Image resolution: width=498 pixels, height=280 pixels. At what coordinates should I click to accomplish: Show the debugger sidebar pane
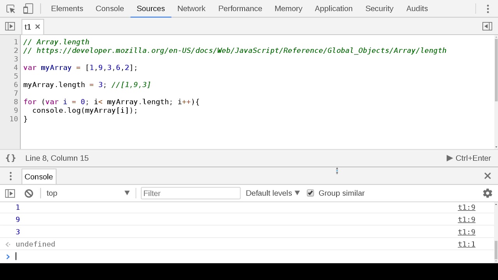point(487,26)
